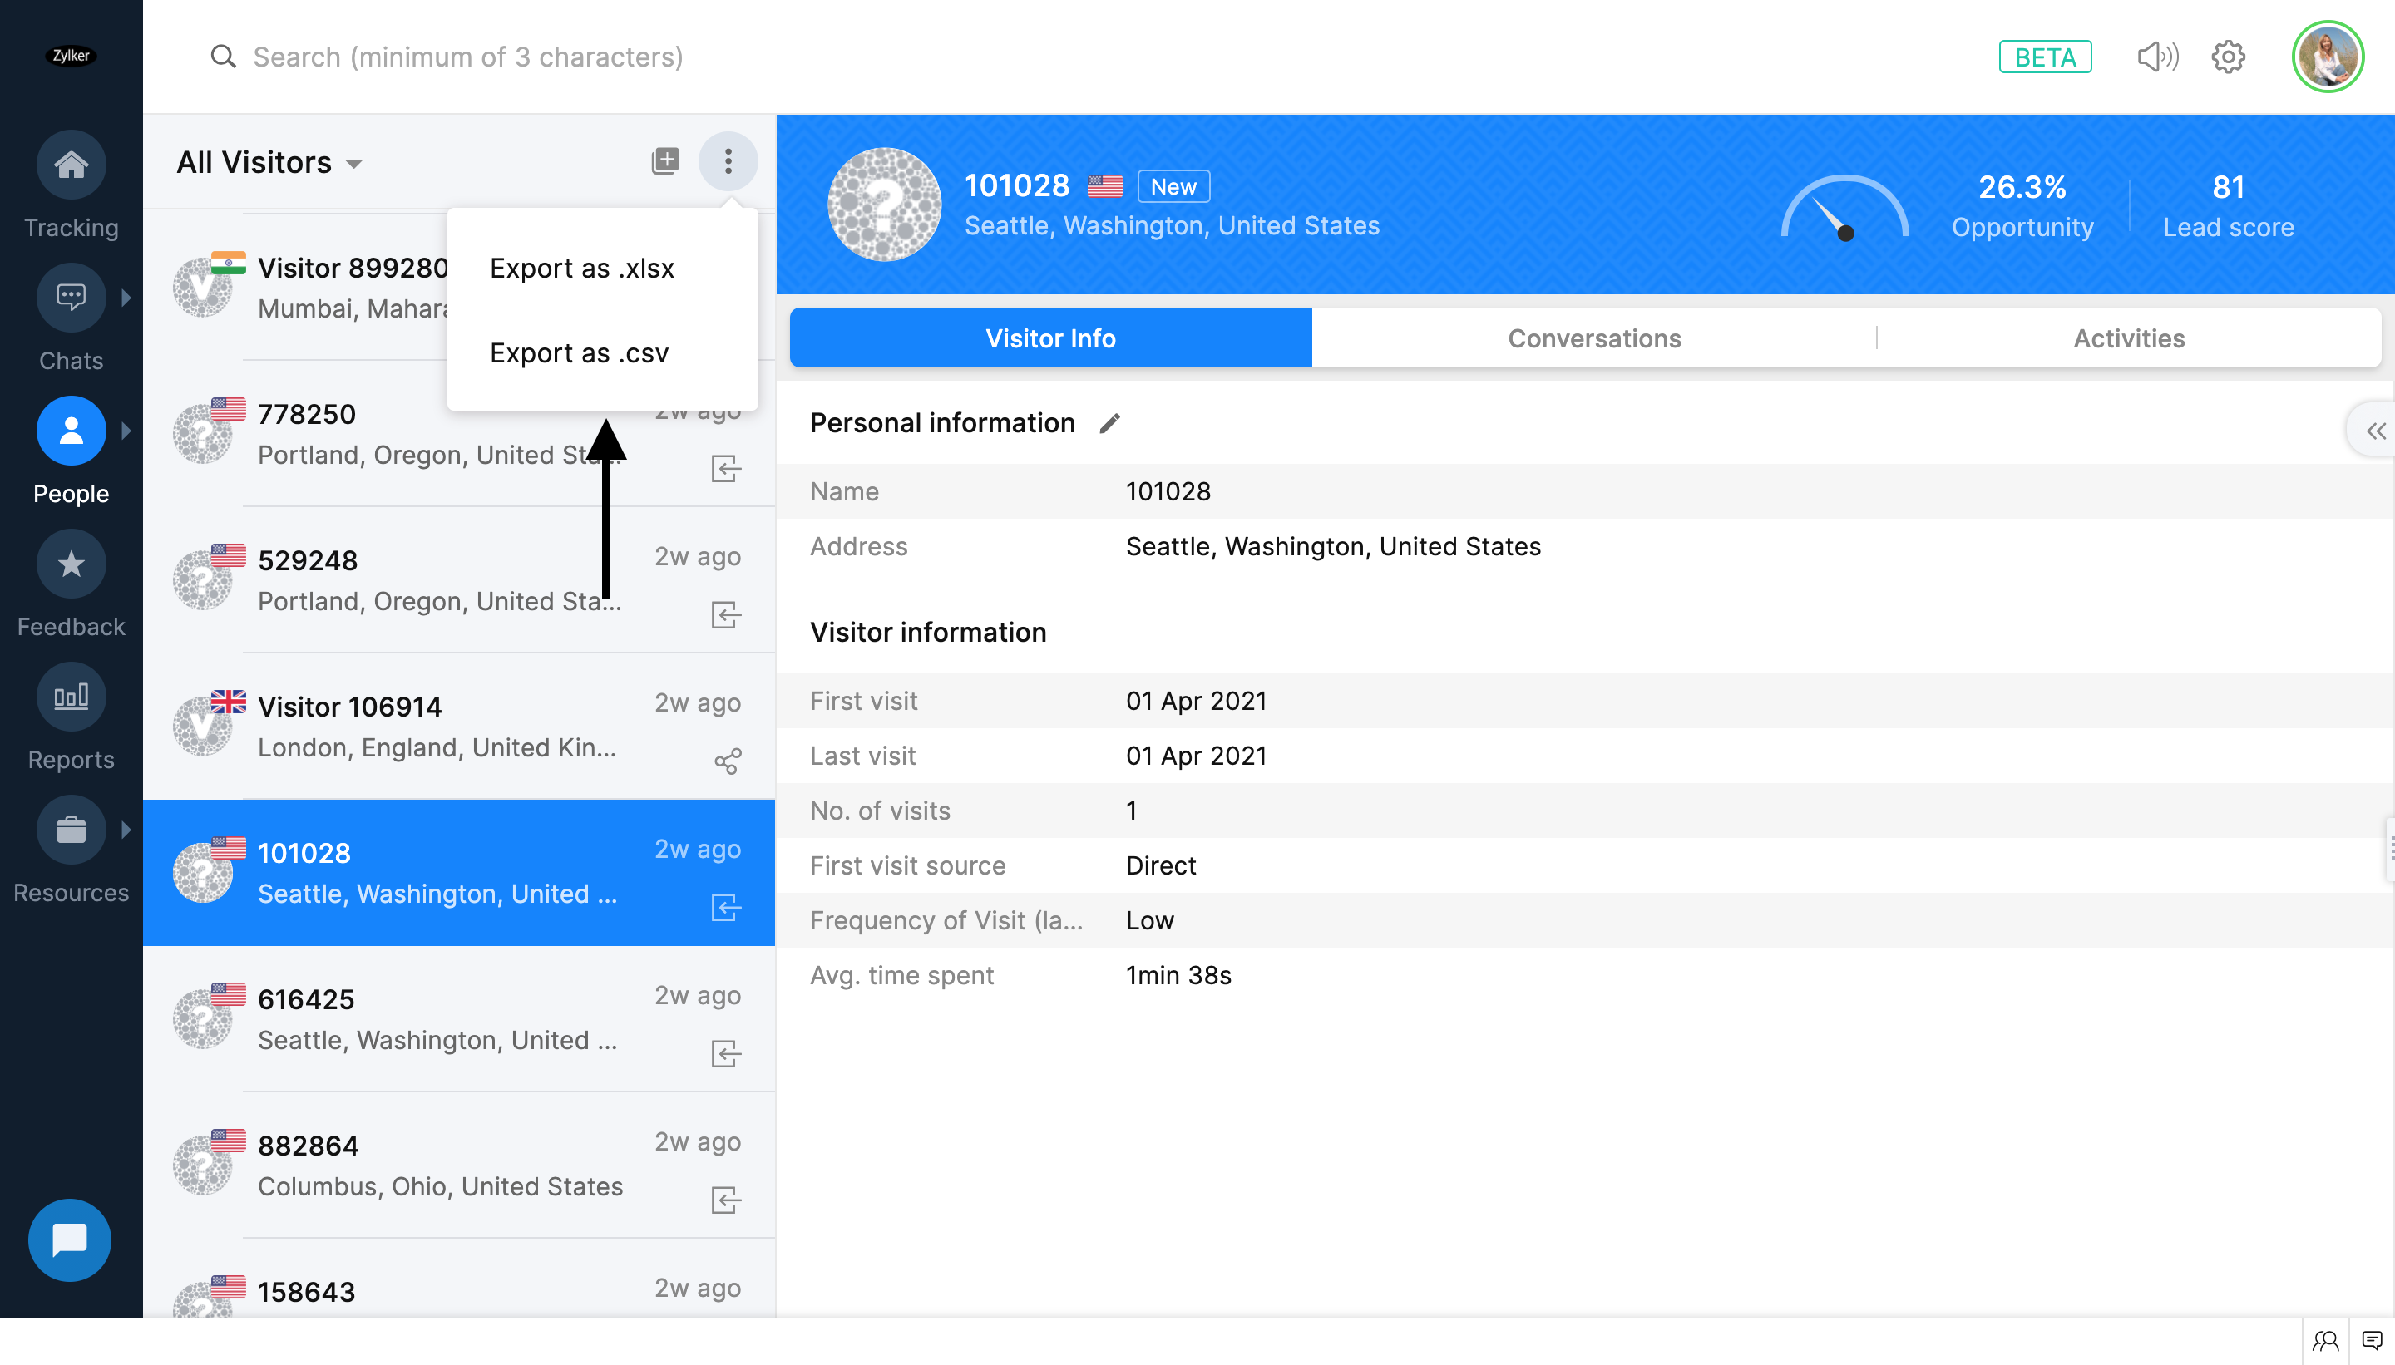The width and height of the screenshot is (2395, 1365).
Task: Open the Reports chart icon
Action: point(71,697)
